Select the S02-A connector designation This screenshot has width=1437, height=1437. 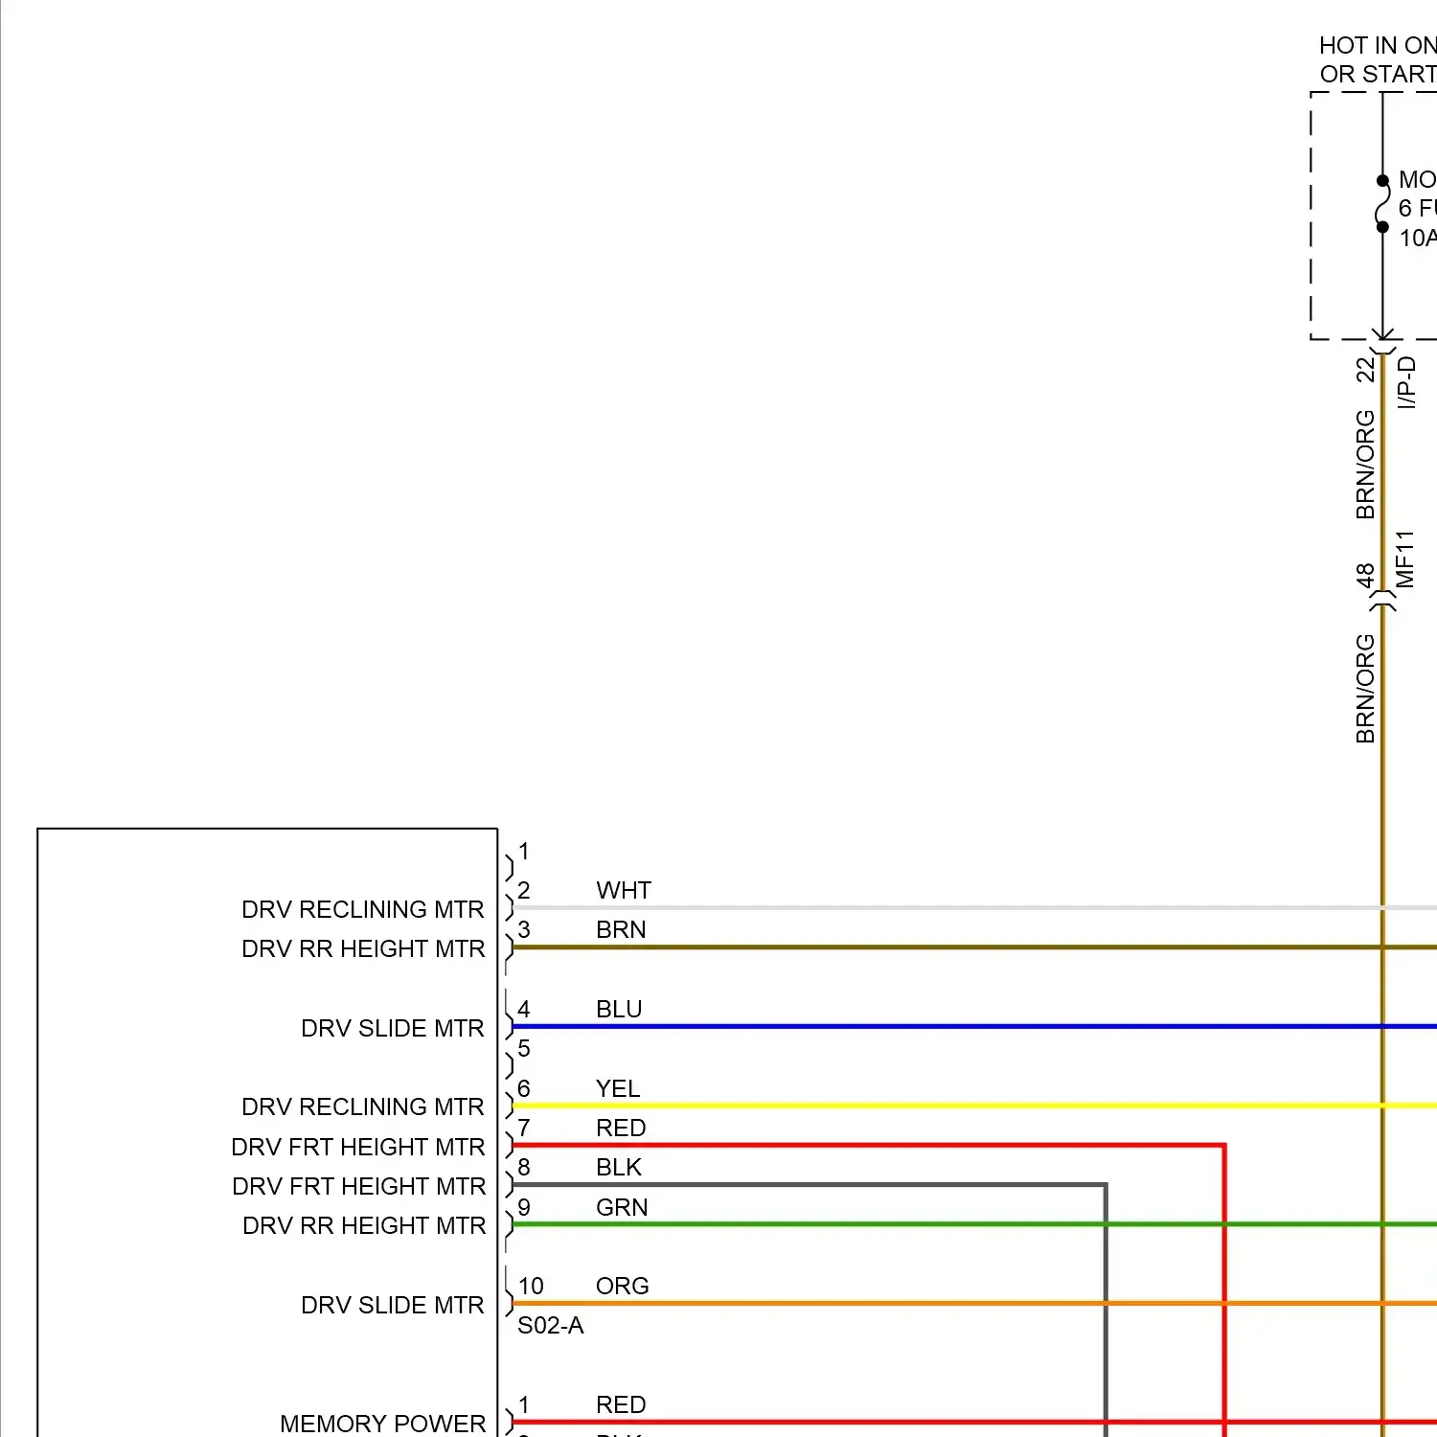coord(550,1325)
